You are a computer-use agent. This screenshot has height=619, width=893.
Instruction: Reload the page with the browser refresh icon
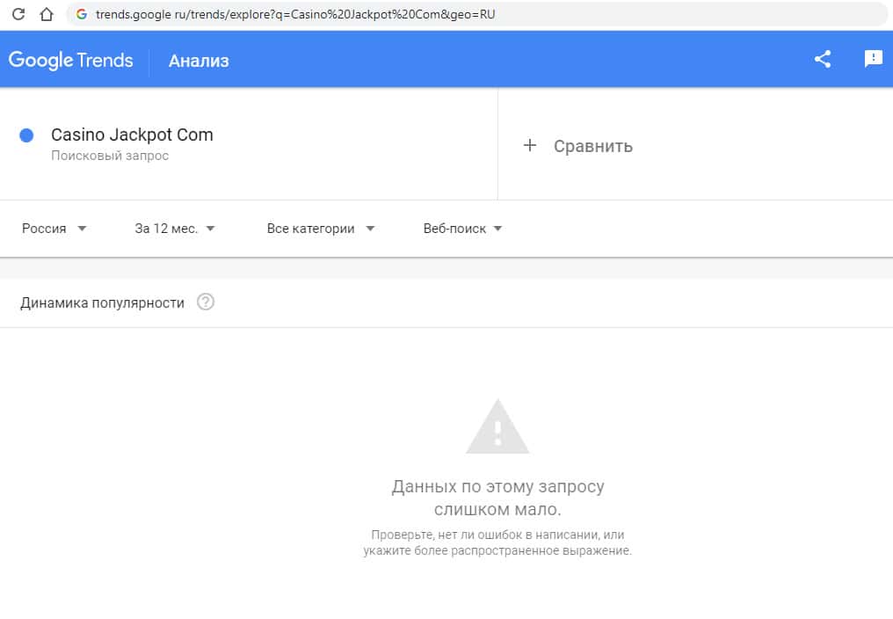click(18, 15)
